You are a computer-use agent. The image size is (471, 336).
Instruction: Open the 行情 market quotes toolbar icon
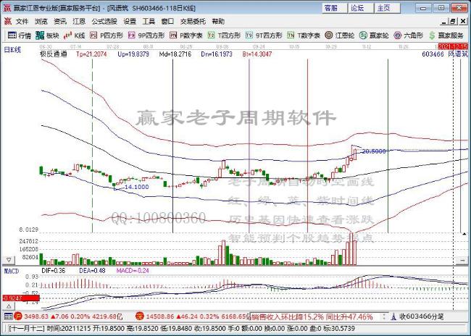pos(20,35)
